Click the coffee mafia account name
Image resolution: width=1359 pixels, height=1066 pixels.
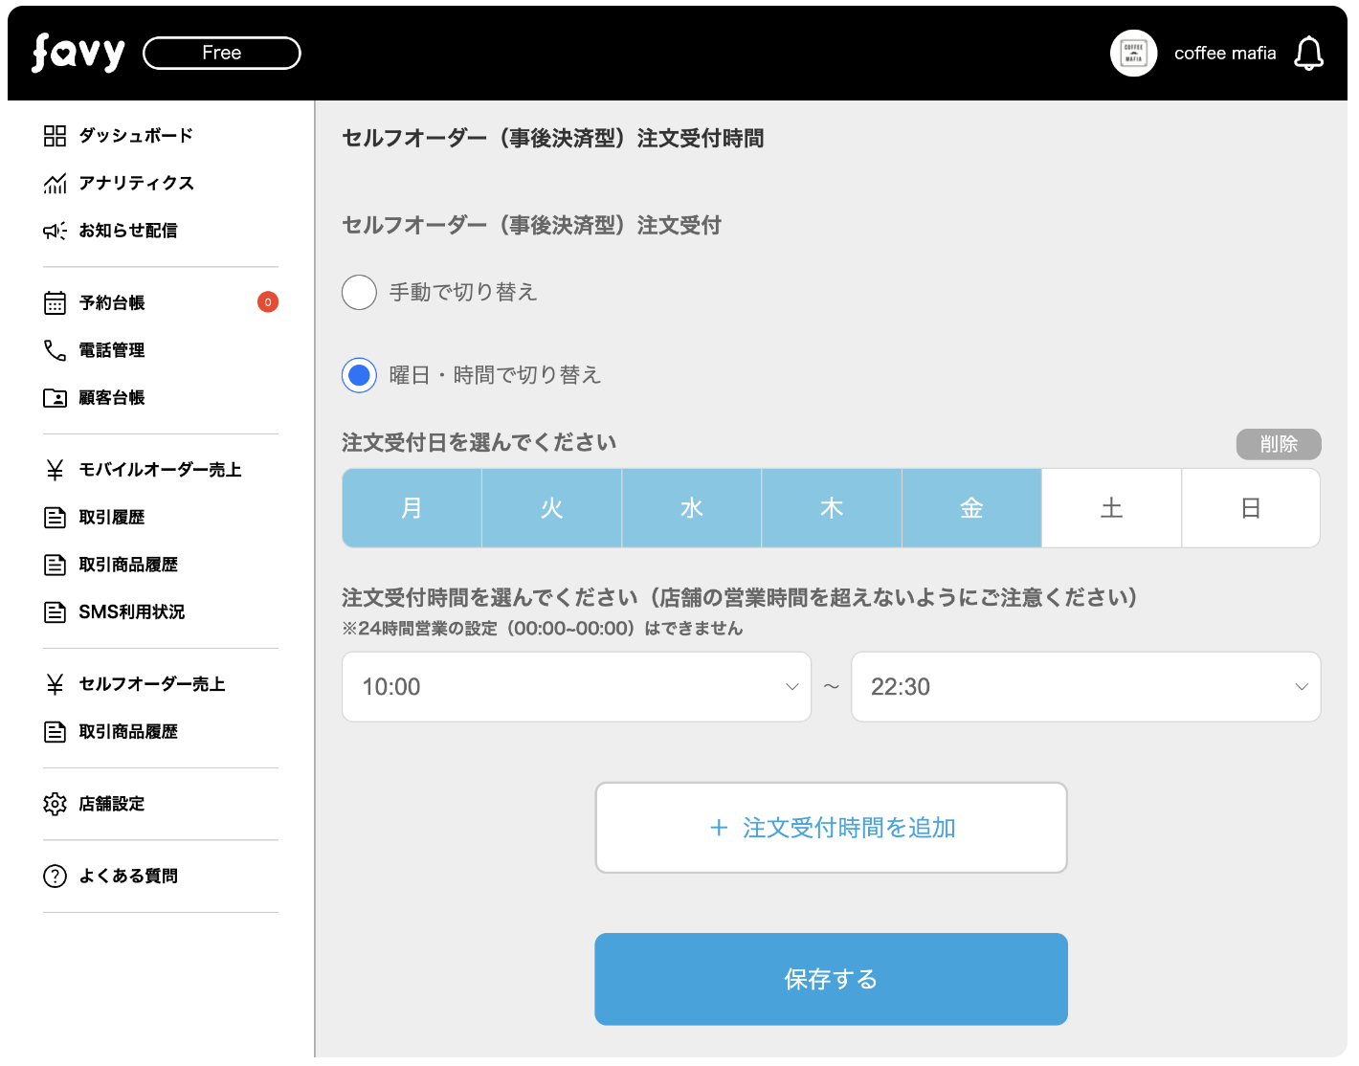pyautogui.click(x=1225, y=54)
